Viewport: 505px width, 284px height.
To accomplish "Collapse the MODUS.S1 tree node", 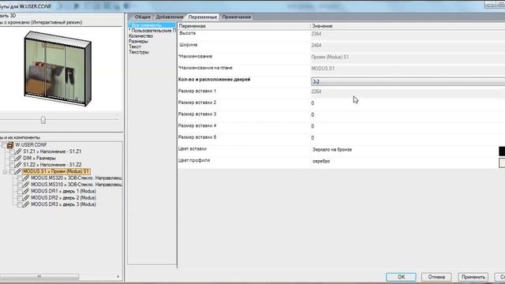I will tap(6, 172).
